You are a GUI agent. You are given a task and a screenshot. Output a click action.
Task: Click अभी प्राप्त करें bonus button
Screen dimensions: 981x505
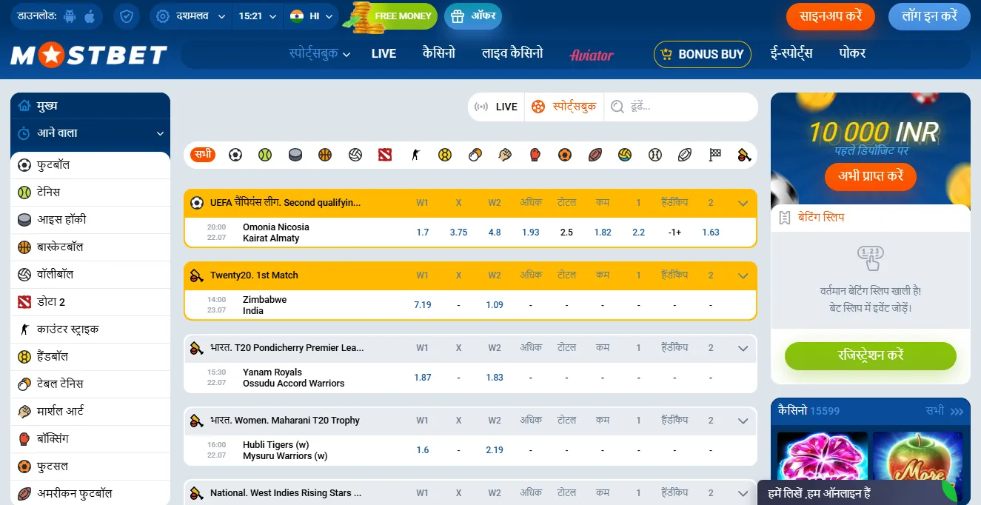click(871, 176)
